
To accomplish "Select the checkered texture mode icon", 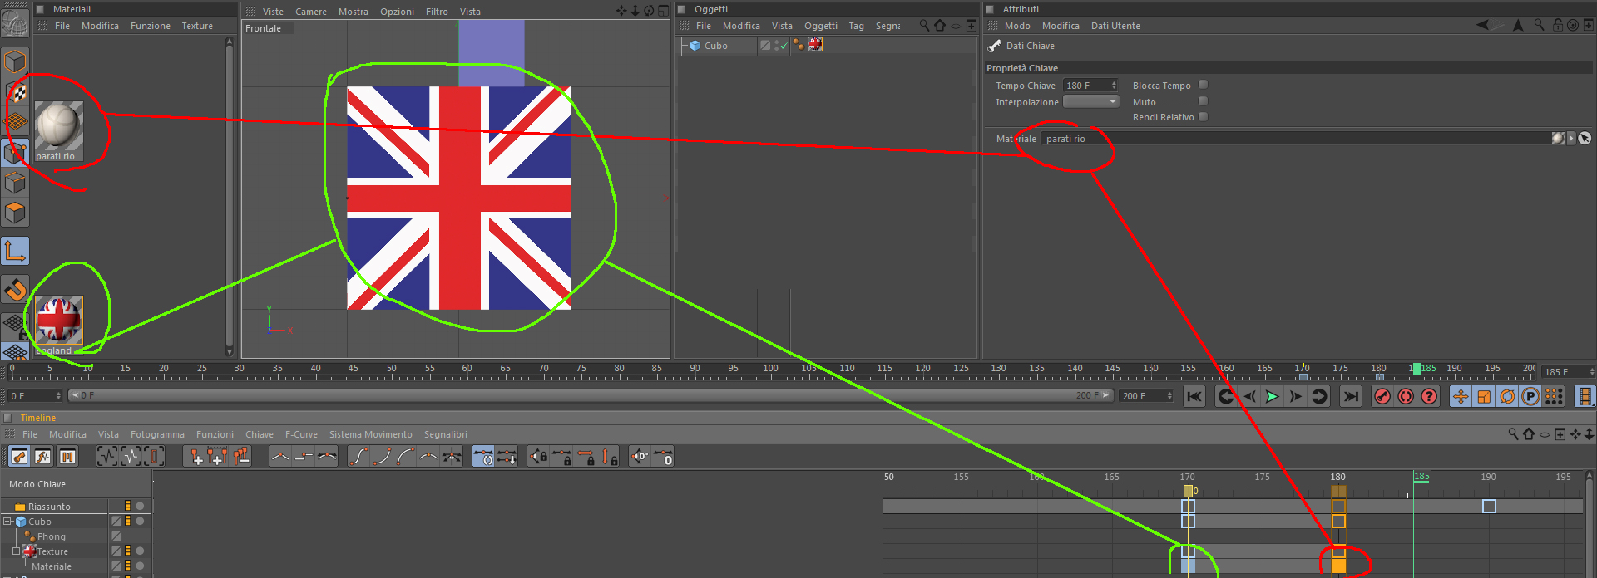I will pos(15,92).
